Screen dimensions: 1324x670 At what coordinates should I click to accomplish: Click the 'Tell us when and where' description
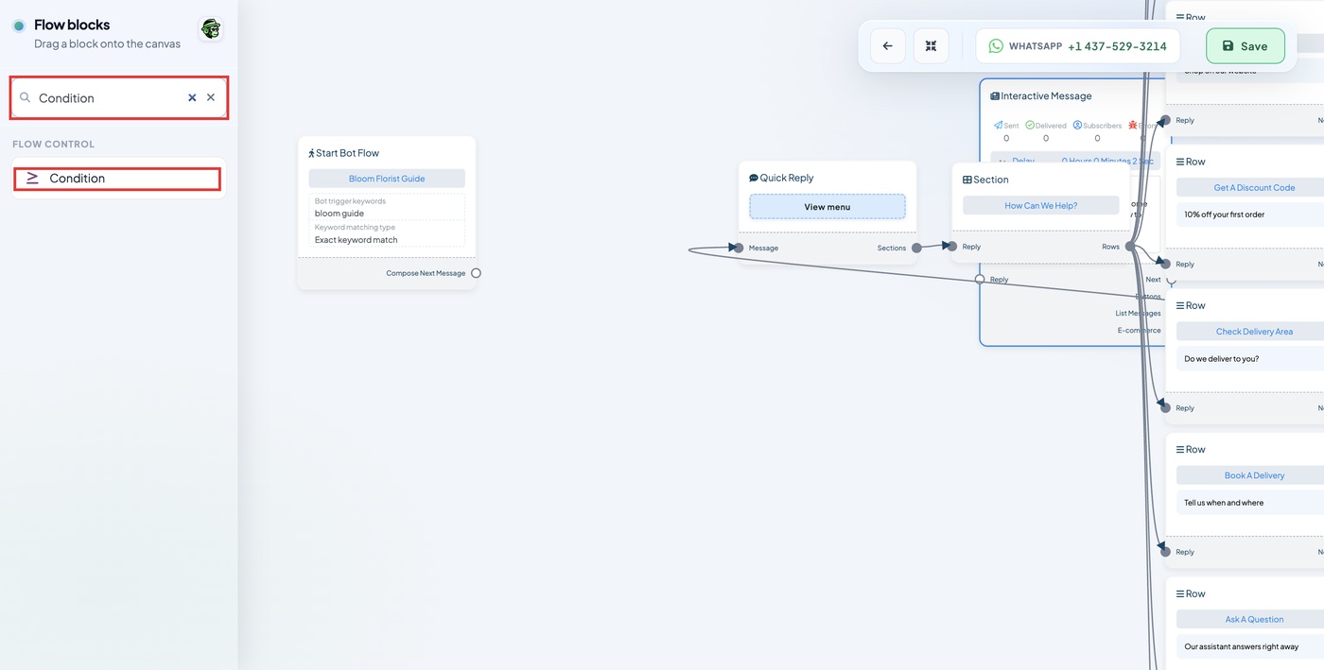pos(1224,503)
